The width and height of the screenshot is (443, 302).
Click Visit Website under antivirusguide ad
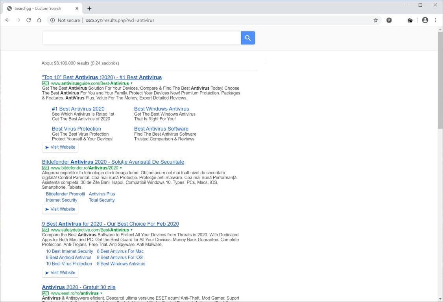60,147
